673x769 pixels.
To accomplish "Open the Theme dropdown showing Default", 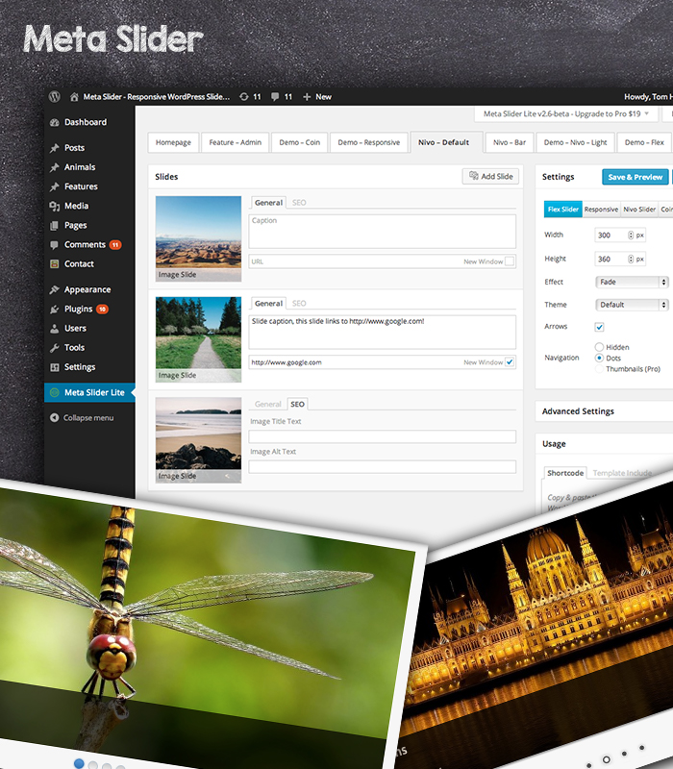I will (x=632, y=305).
